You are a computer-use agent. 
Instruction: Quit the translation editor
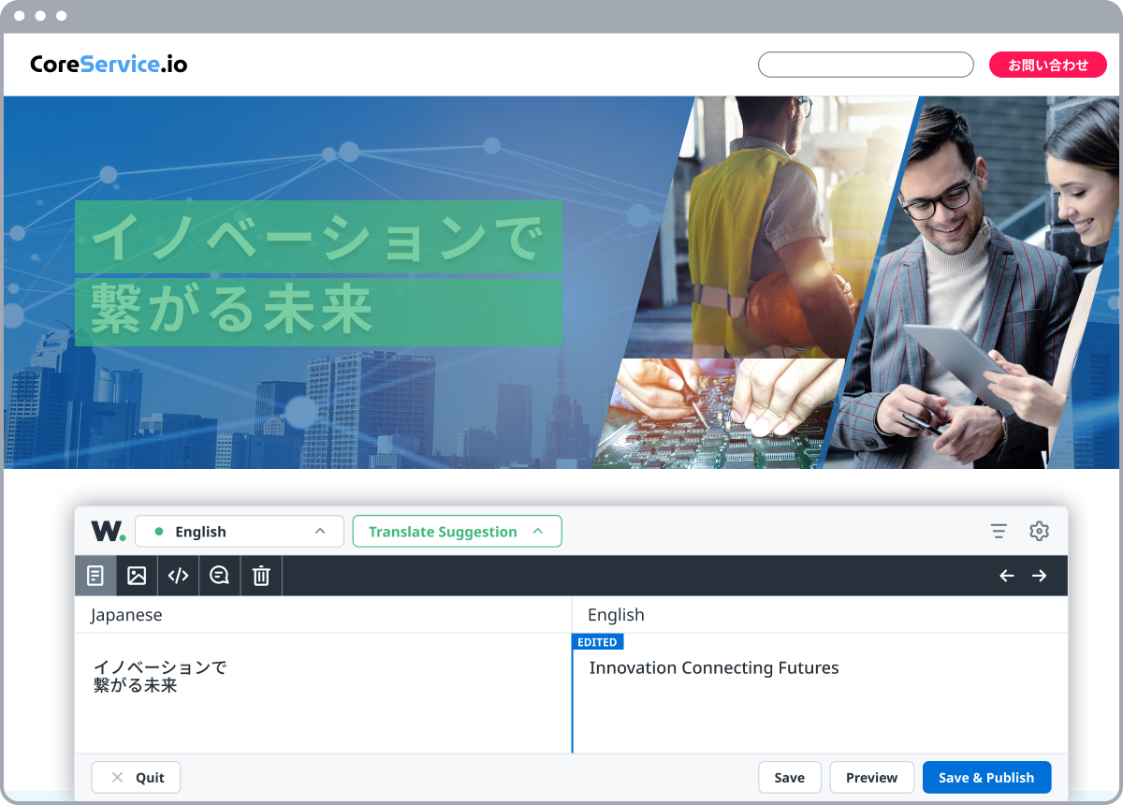pyautogui.click(x=136, y=777)
